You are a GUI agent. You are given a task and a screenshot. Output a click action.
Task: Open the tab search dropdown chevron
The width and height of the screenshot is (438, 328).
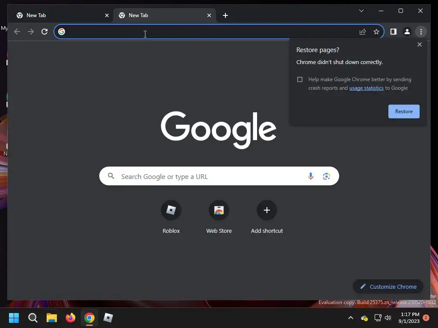tap(361, 11)
